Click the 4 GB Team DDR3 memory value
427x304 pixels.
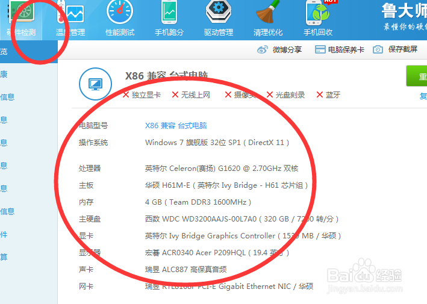[198, 202]
